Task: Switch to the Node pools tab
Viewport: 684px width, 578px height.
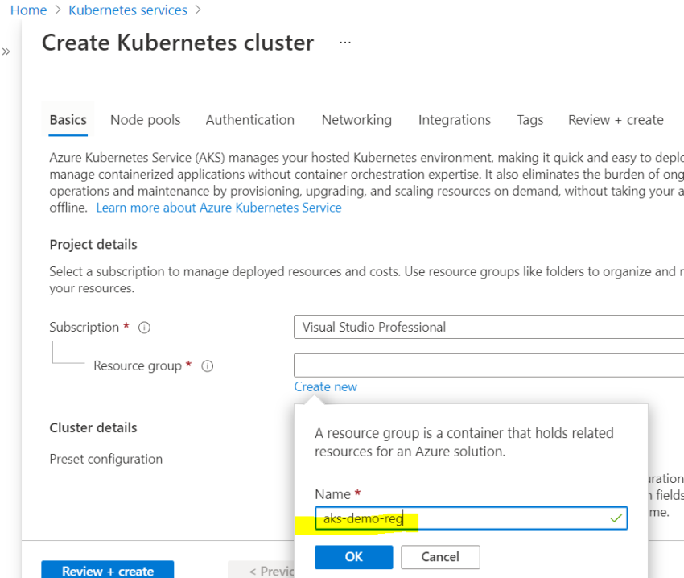Action: tap(145, 119)
